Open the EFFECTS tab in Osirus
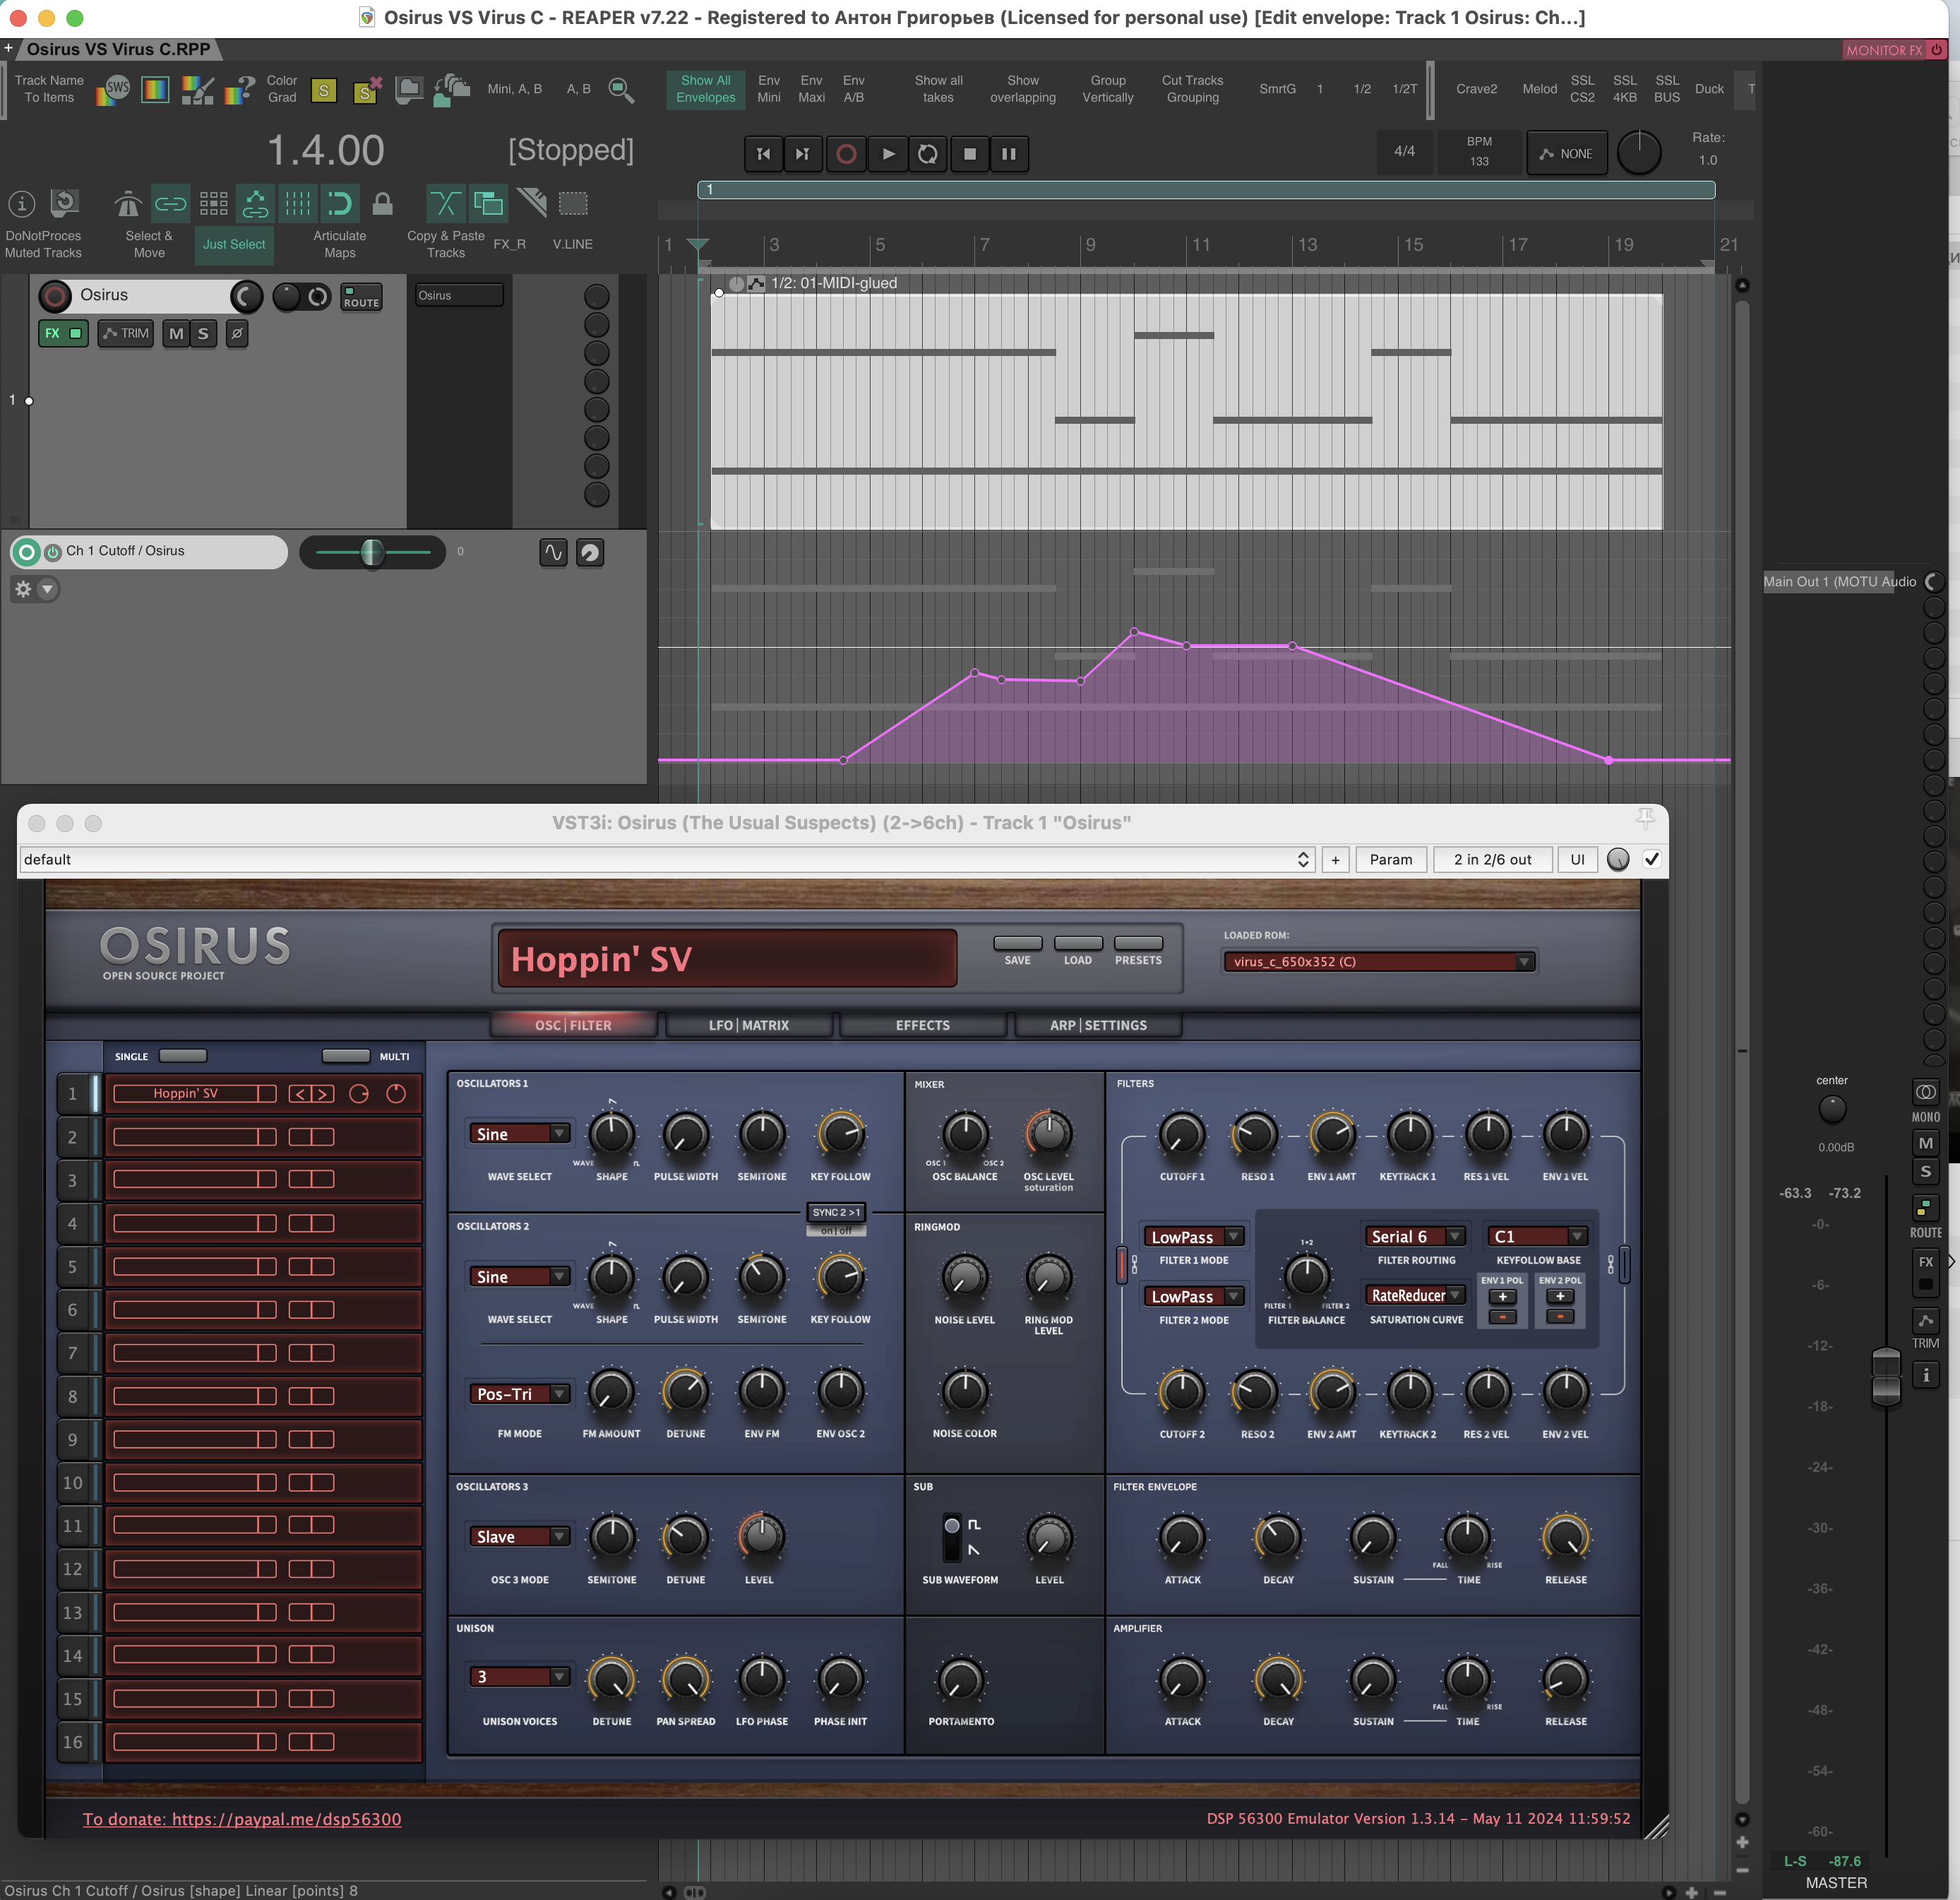 point(923,1025)
